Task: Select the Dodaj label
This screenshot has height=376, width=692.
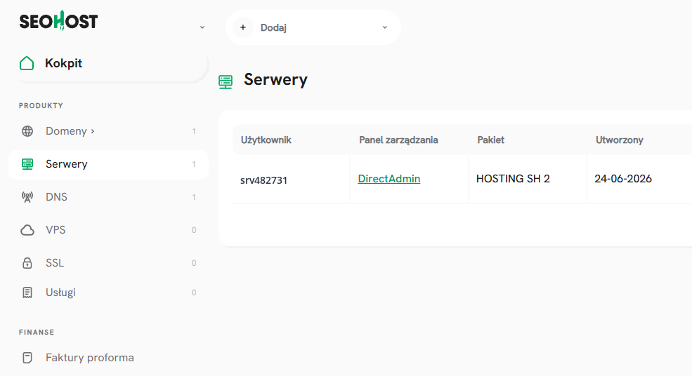Action: coord(273,28)
